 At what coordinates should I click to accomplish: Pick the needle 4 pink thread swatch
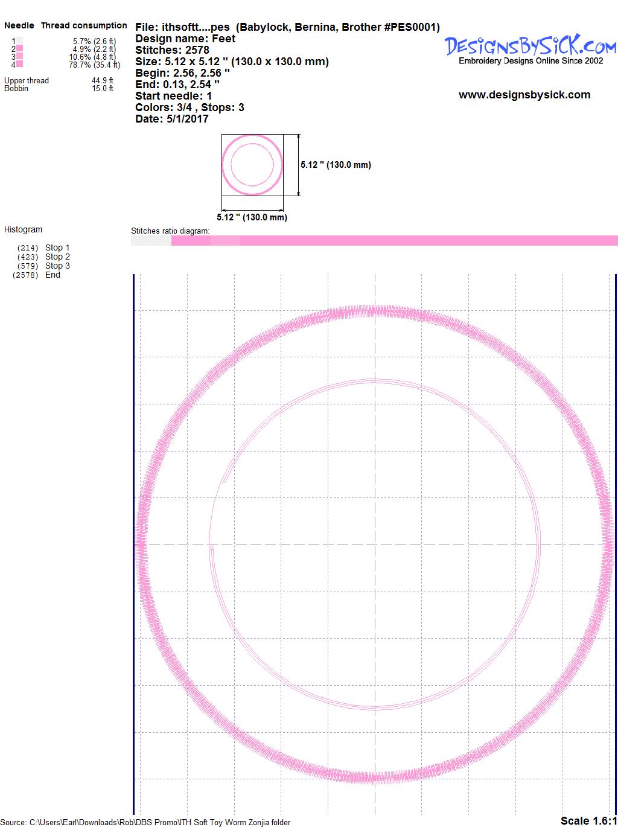[x=20, y=64]
